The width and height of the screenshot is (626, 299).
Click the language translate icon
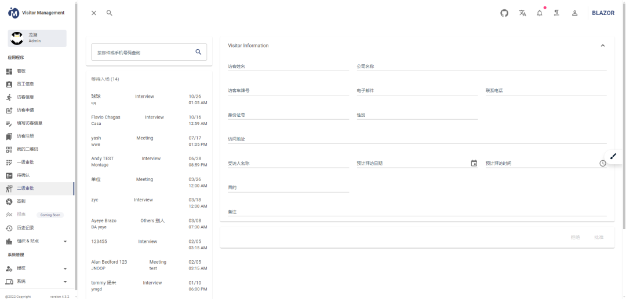[522, 13]
